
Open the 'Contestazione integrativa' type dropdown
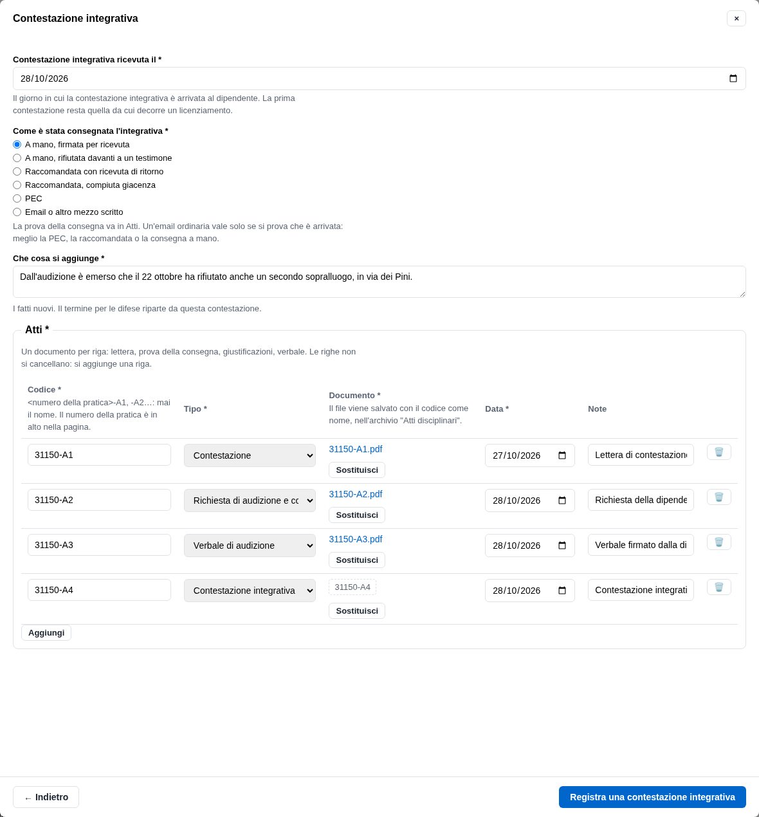coord(250,591)
